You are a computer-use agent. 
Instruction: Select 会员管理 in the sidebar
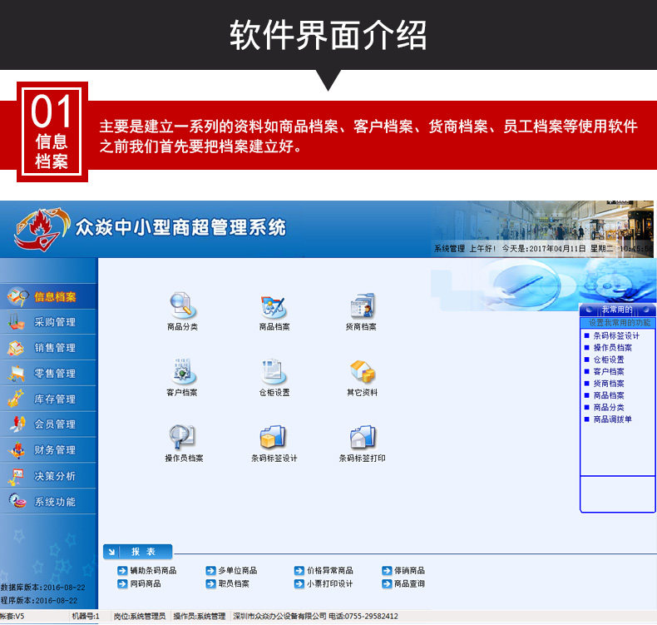(48, 424)
